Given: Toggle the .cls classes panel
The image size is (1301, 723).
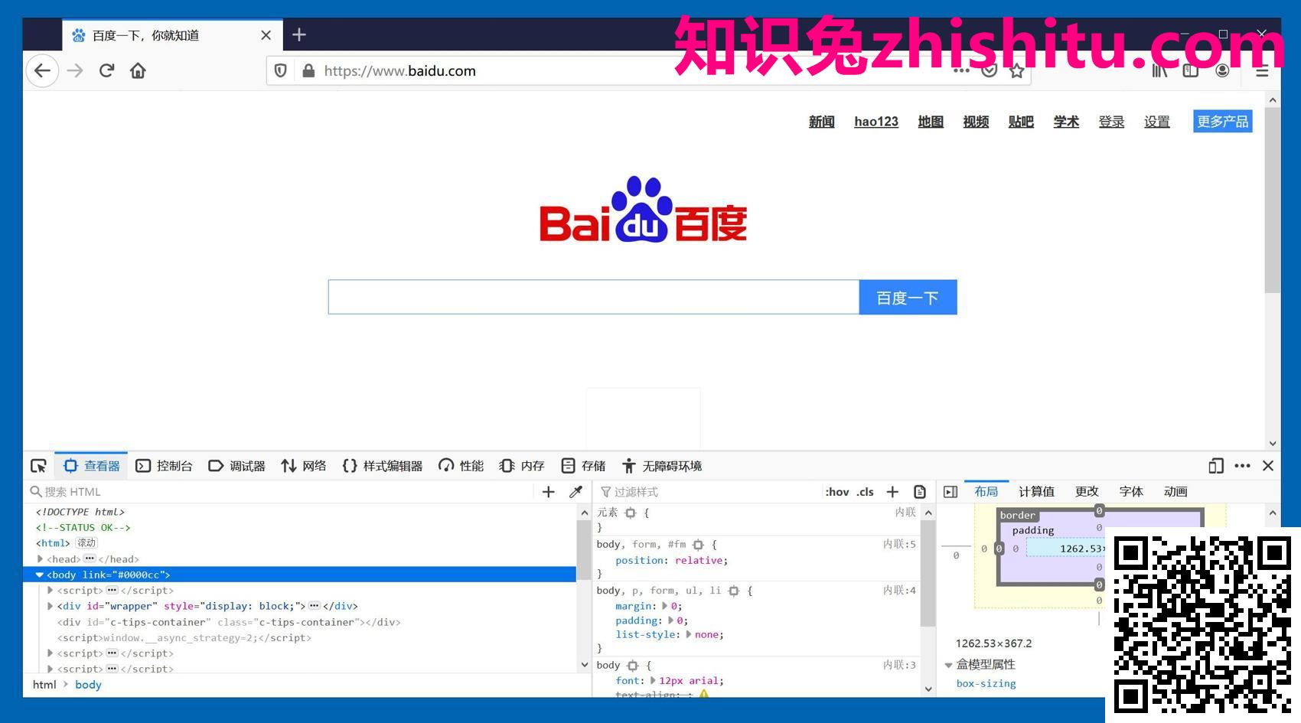Looking at the screenshot, I should [865, 492].
